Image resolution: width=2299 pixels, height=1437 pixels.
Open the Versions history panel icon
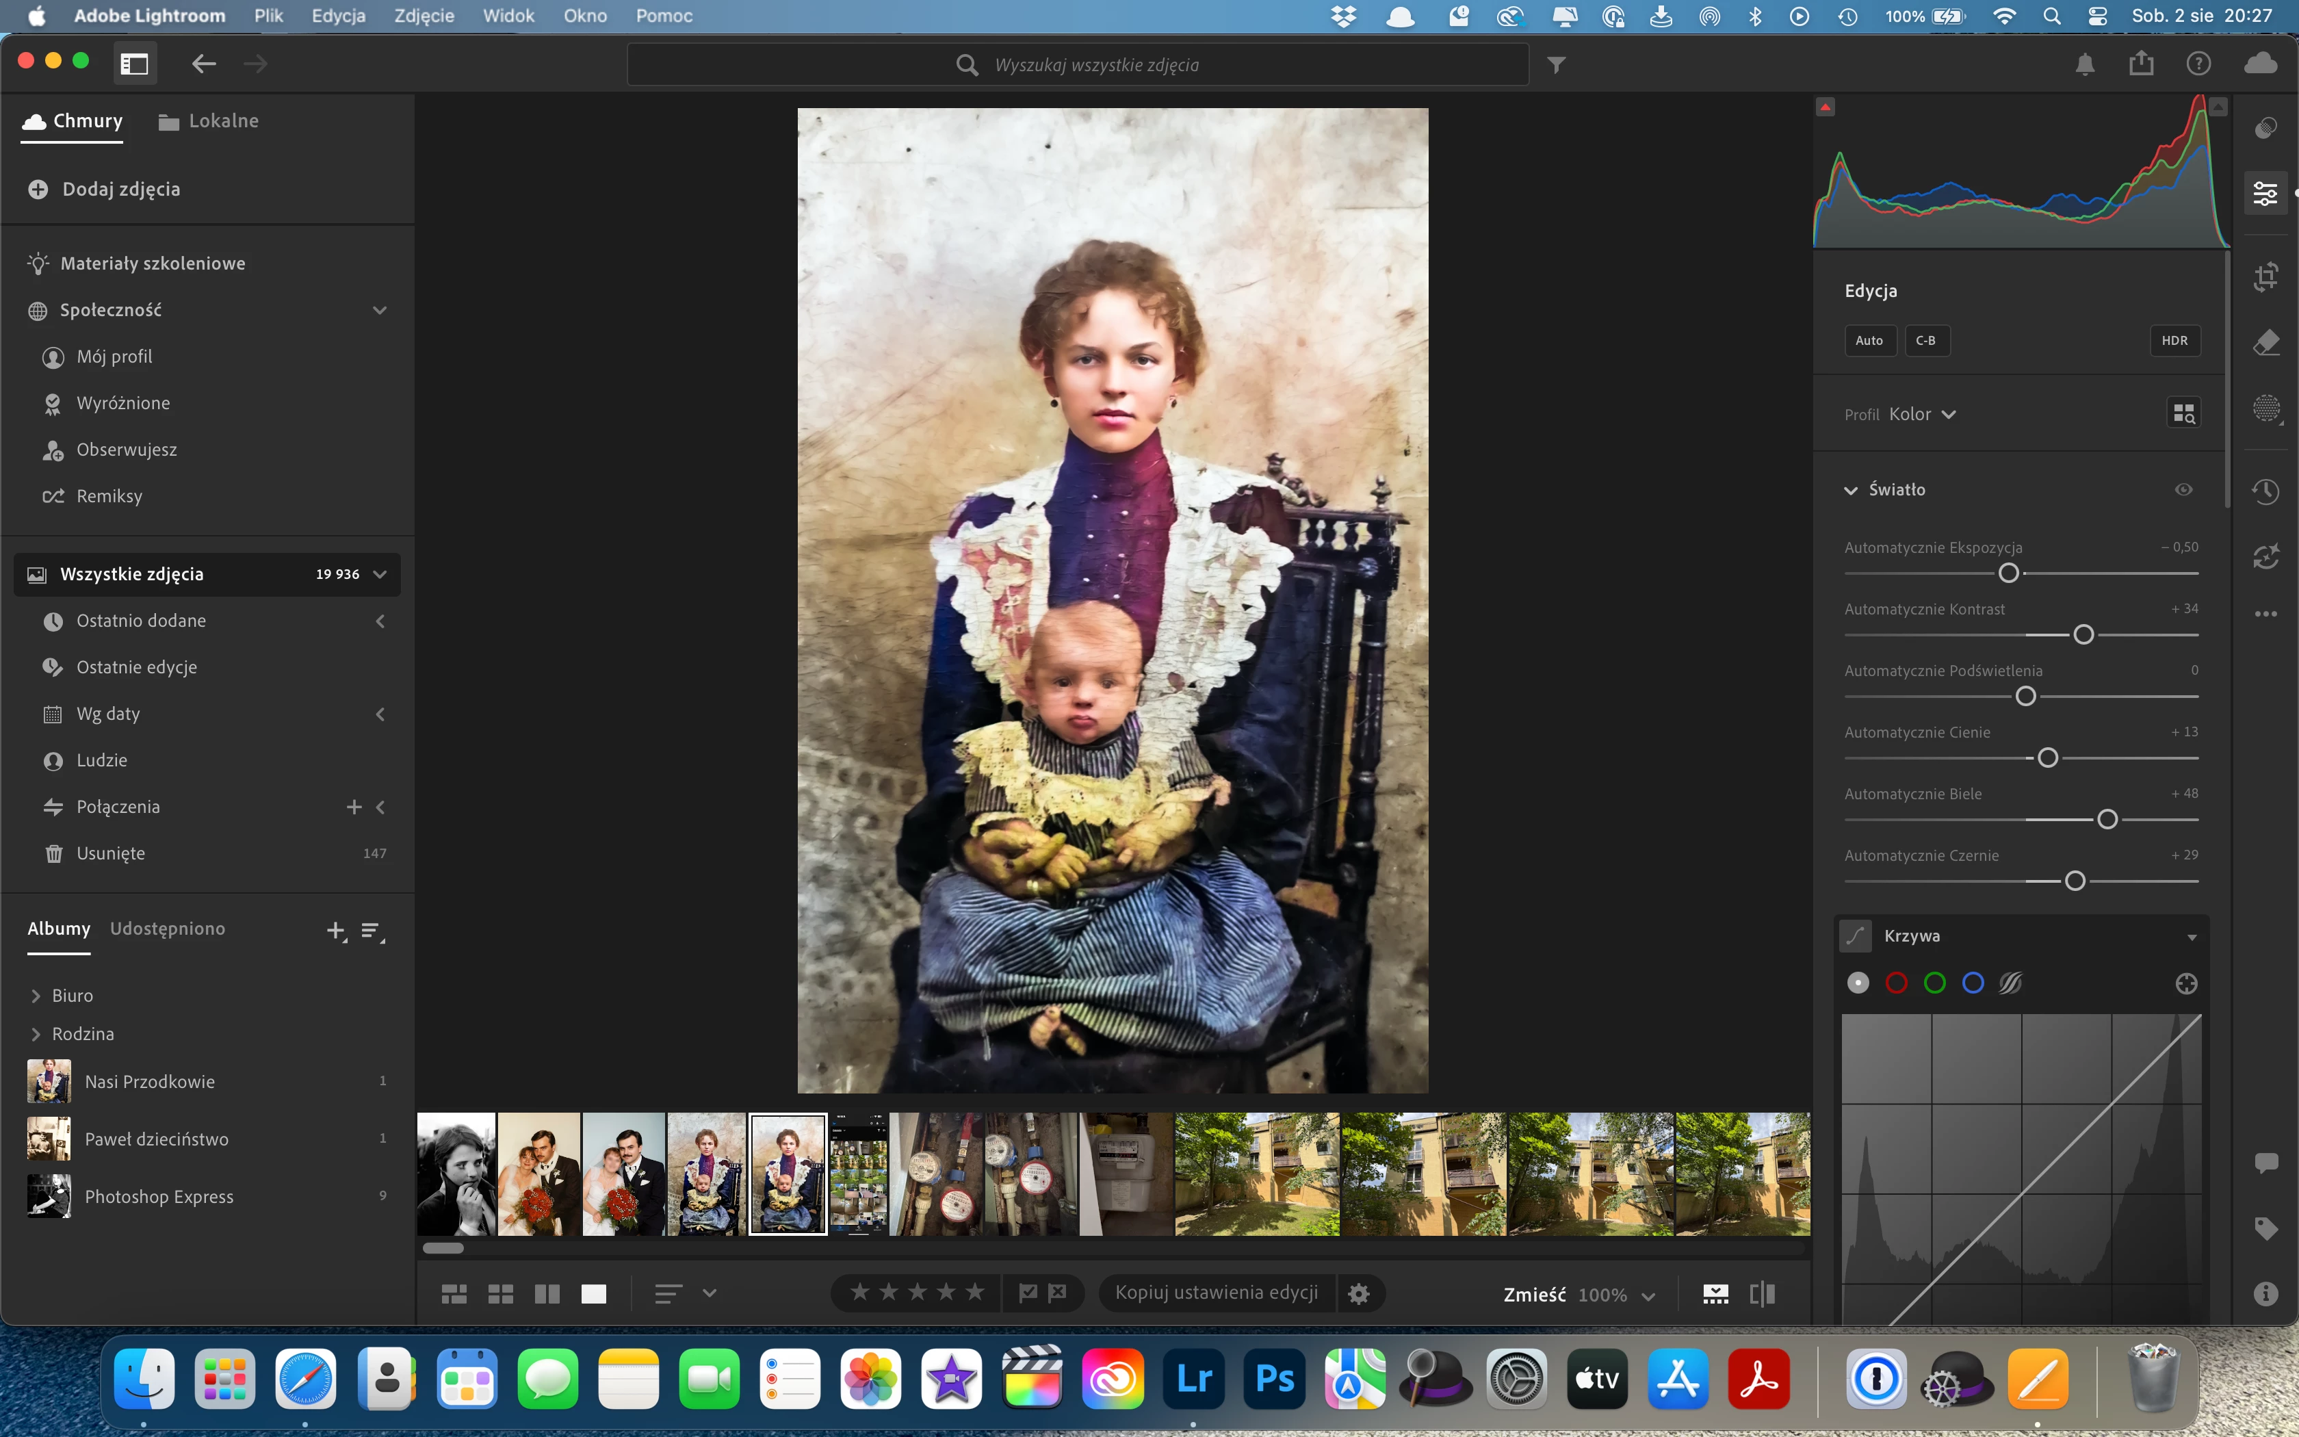[x=2265, y=491]
